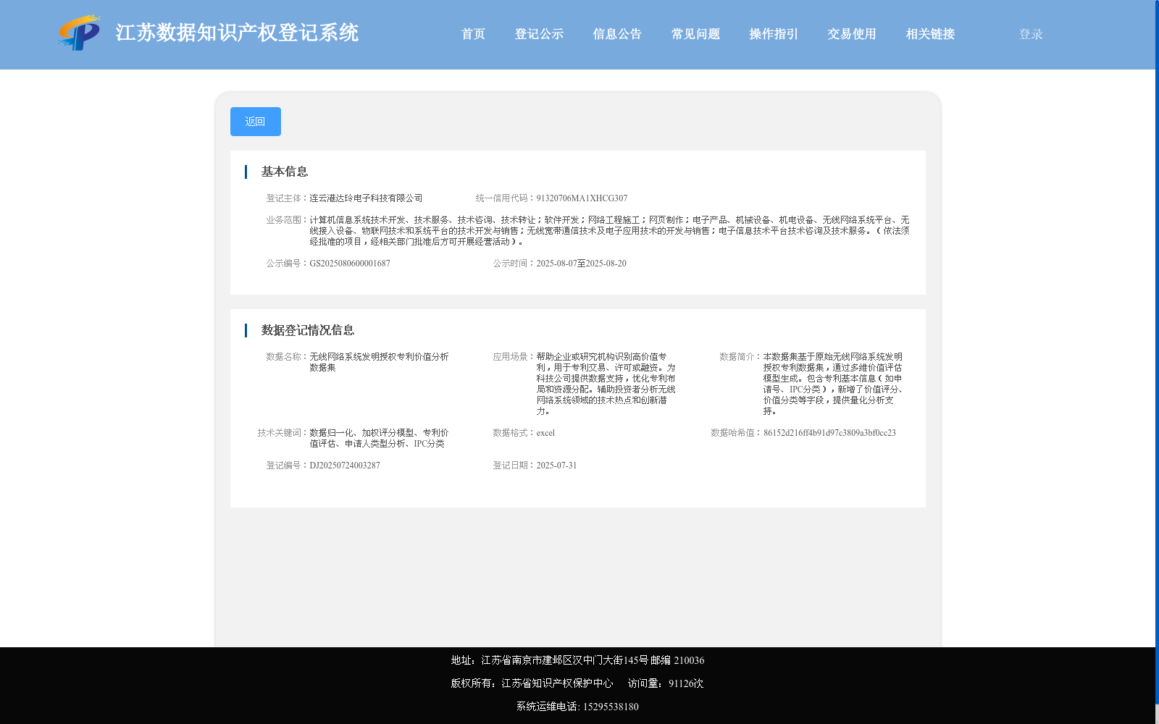Viewport: 1159px width, 724px height.
Task: Open 相关链接 in the top menu
Action: 930,34
